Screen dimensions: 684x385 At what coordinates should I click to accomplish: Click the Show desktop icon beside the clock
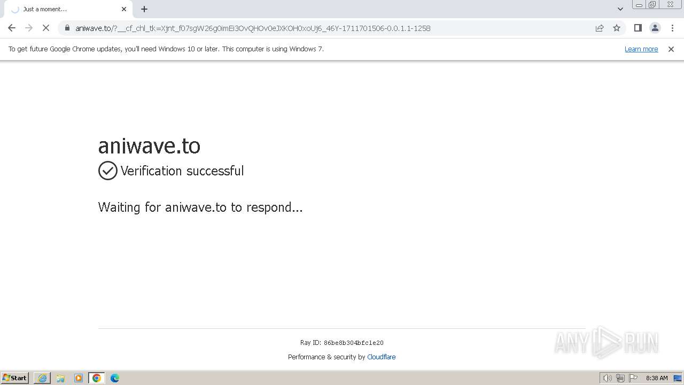(x=678, y=378)
